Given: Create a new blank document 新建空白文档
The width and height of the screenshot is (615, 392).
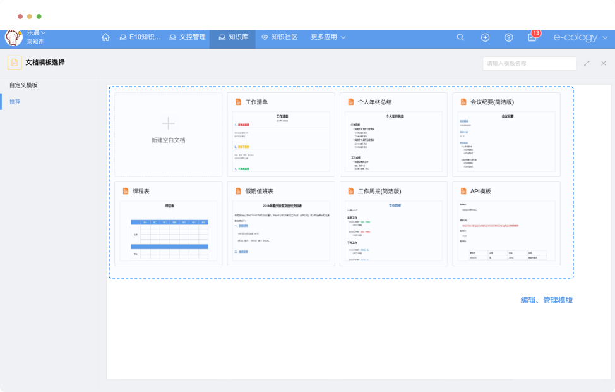Looking at the screenshot, I should [168, 135].
